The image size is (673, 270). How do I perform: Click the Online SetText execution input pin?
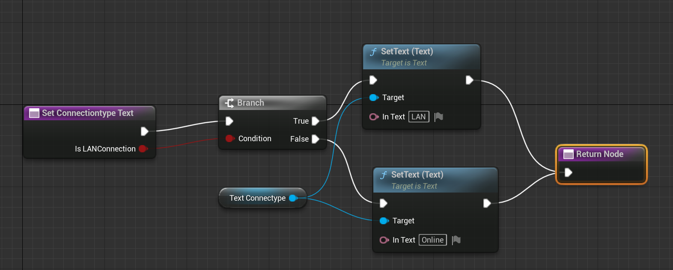click(x=384, y=203)
